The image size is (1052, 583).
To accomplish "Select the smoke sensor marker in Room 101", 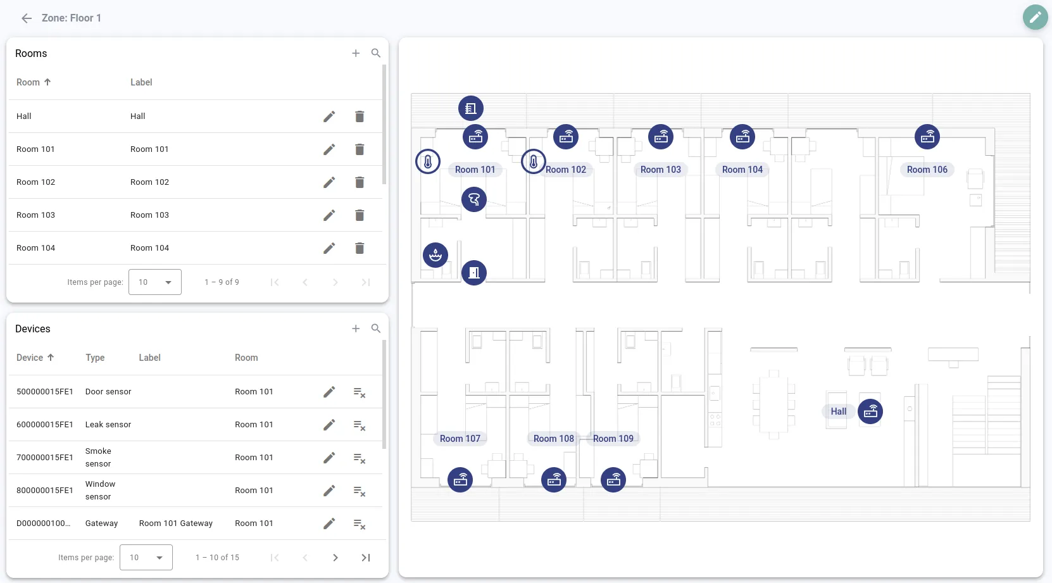I will (x=474, y=200).
